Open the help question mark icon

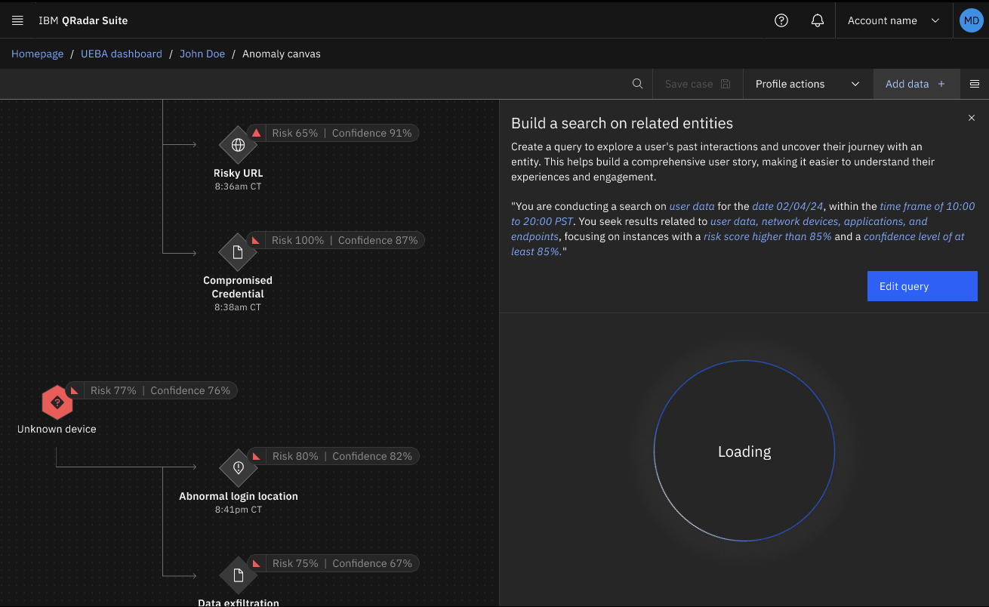pos(781,20)
